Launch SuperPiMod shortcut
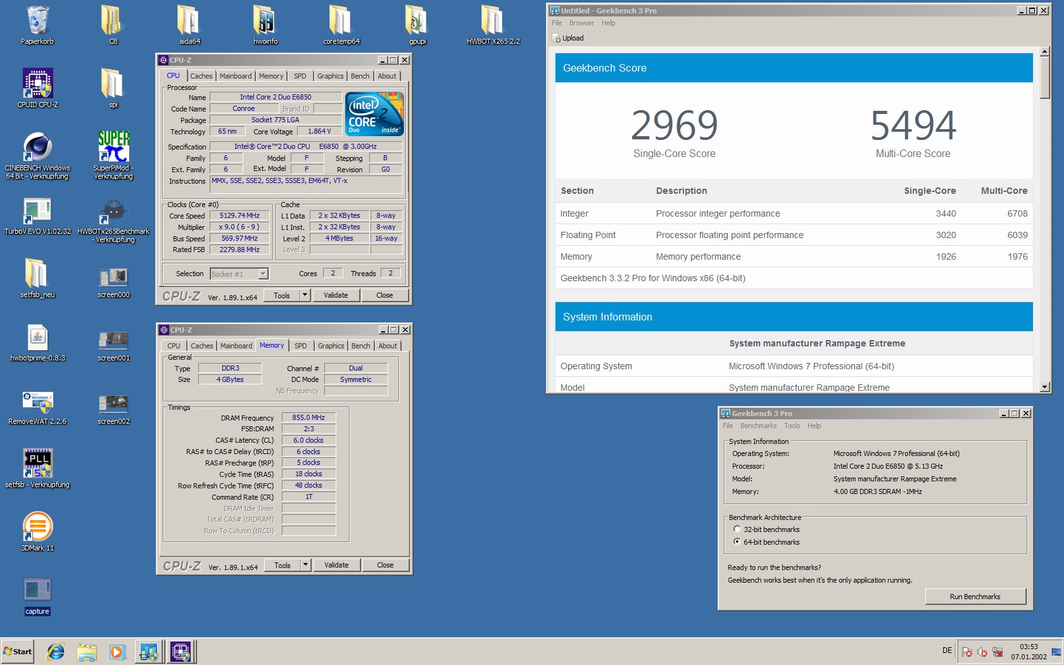The width and height of the screenshot is (1064, 665). pyautogui.click(x=113, y=156)
